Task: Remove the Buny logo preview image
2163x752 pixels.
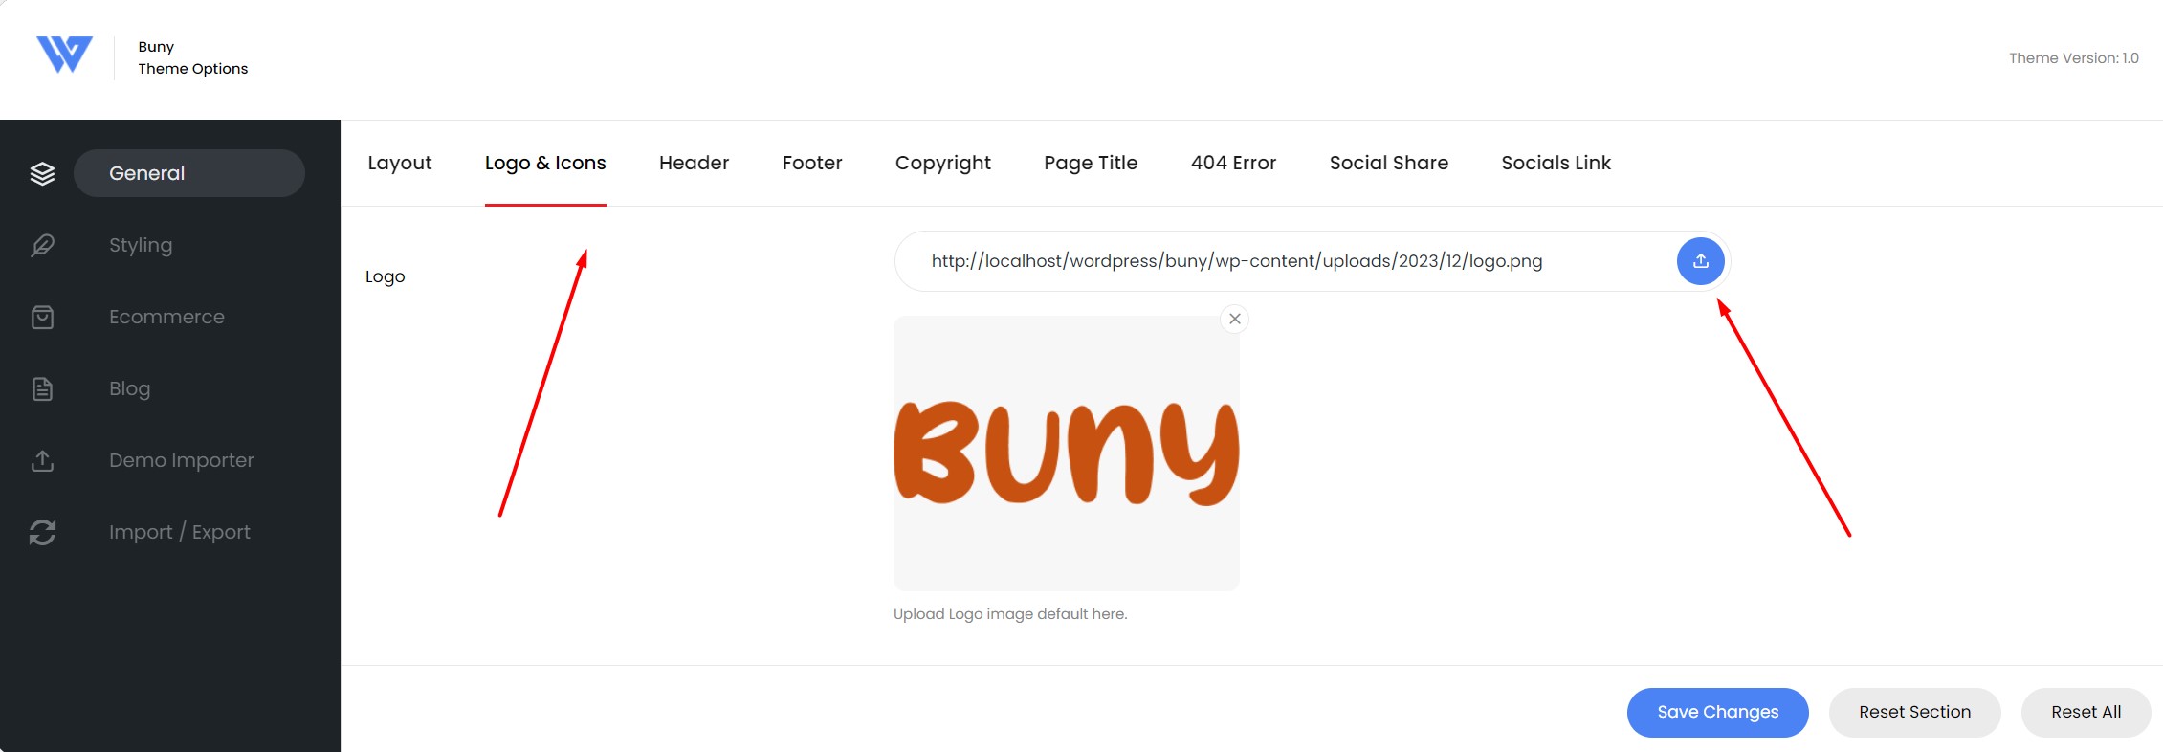Action: [1235, 319]
